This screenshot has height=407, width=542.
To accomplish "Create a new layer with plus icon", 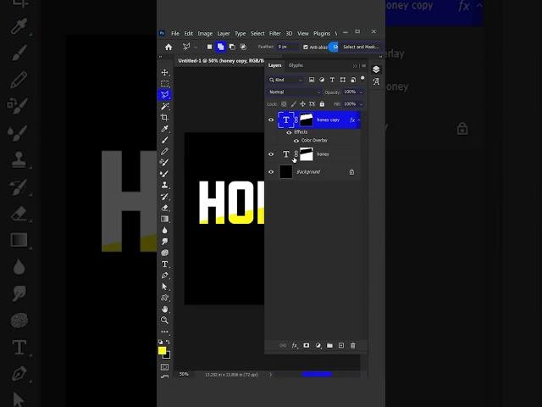I will pos(341,345).
